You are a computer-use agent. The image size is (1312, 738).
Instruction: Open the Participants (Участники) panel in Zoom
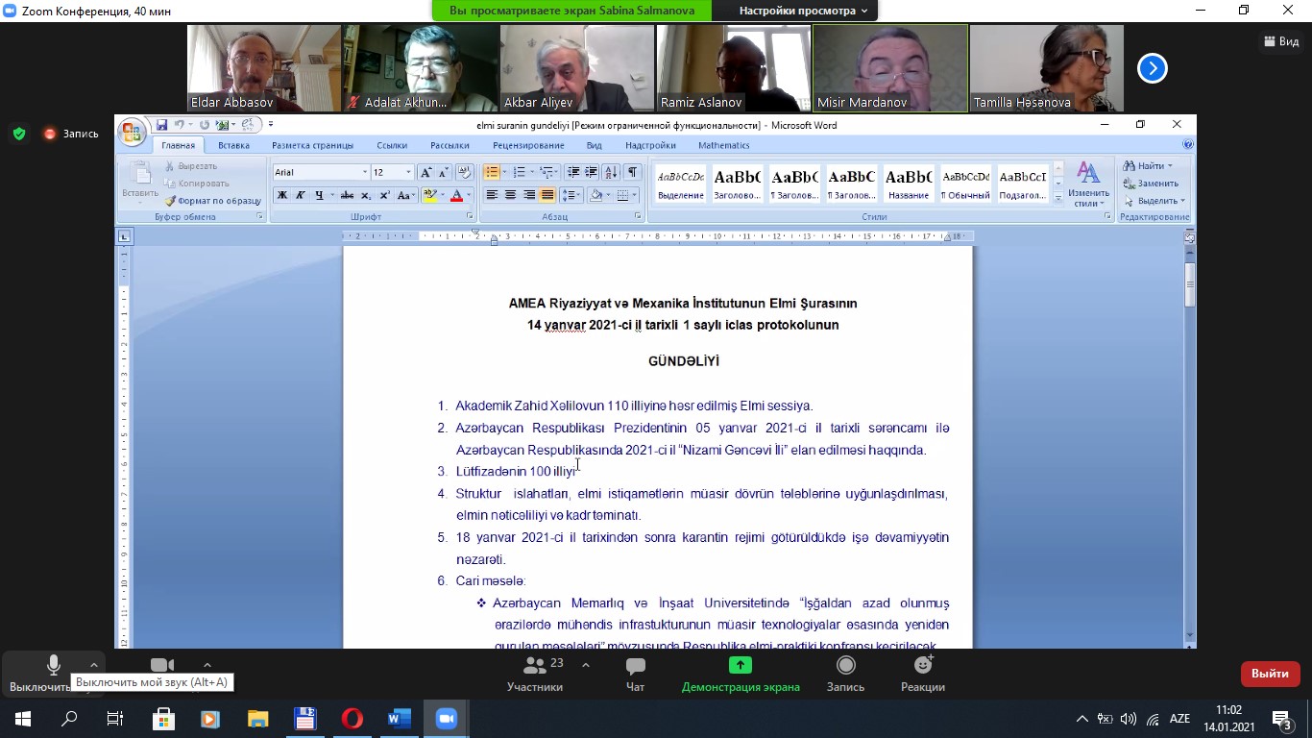coord(535,674)
